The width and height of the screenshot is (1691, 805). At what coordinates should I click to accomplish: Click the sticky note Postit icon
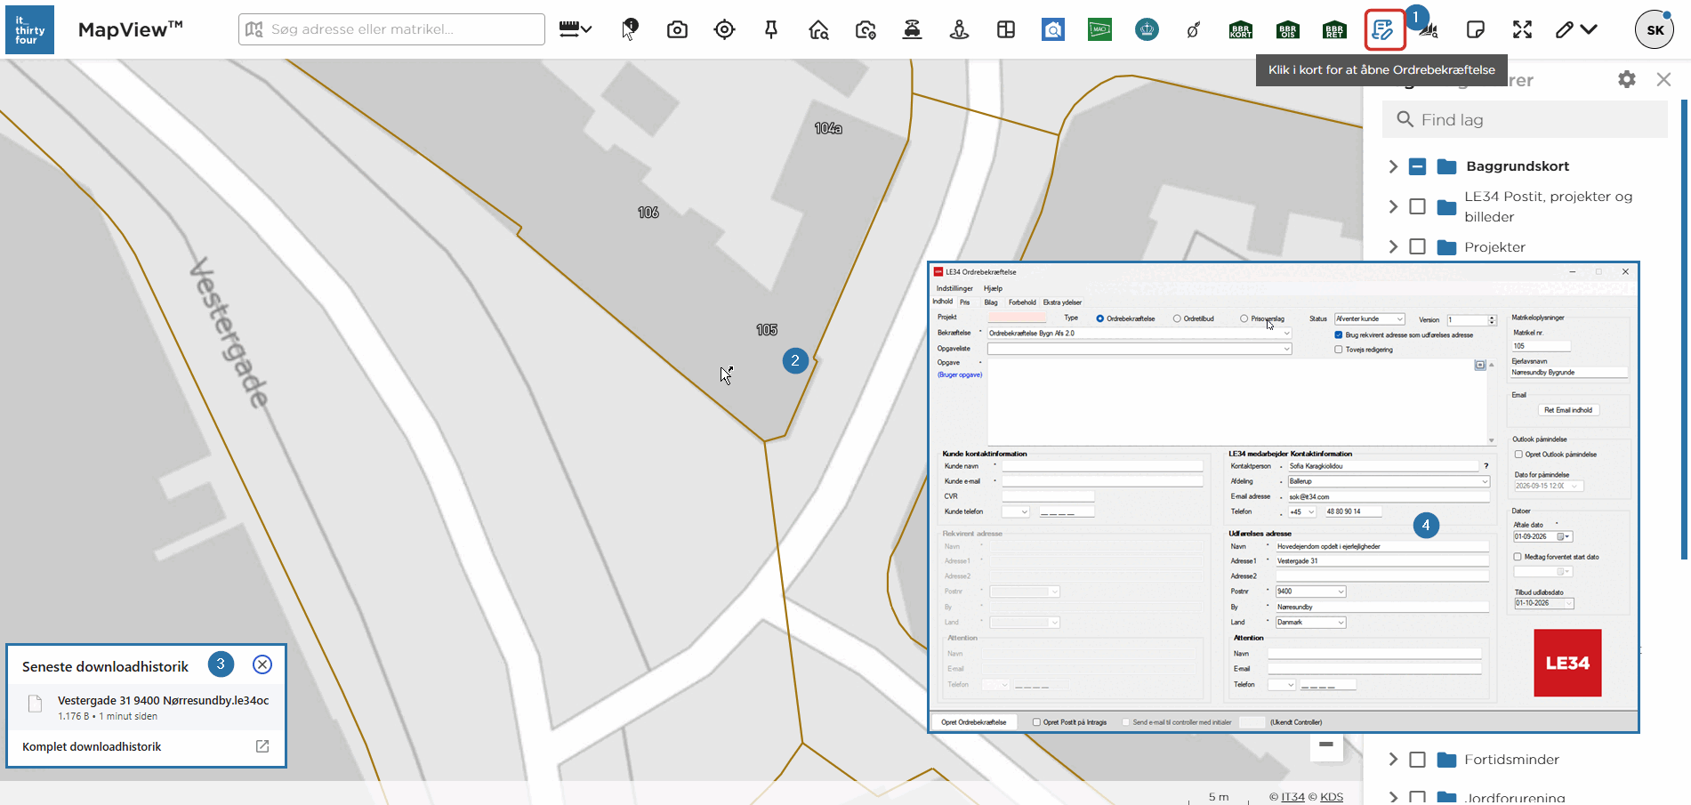(1475, 29)
